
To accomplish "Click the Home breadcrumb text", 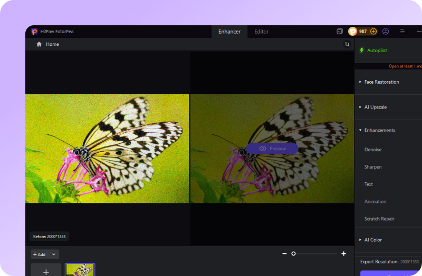I will (52, 44).
